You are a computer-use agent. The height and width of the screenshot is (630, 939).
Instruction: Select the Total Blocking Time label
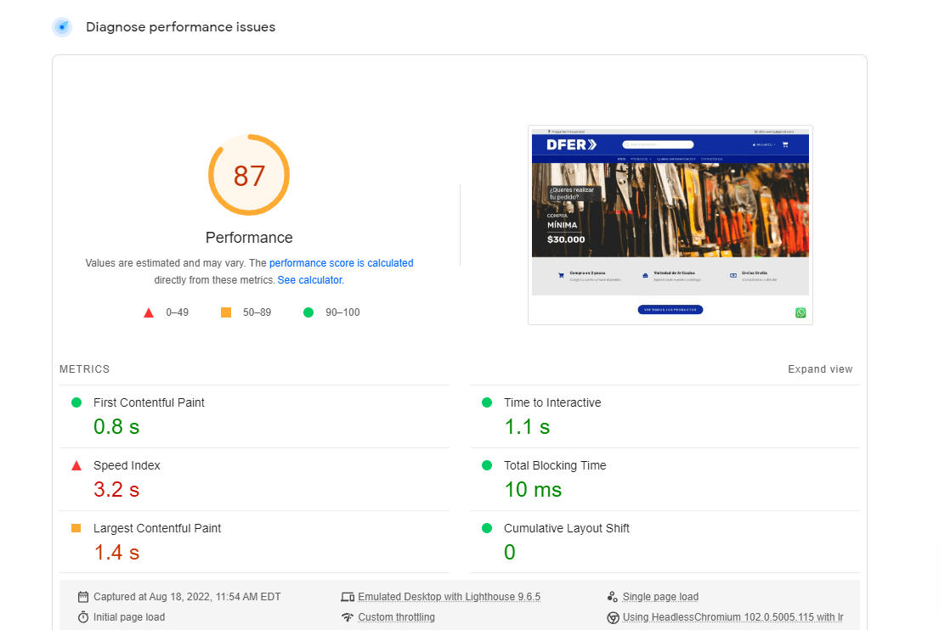[x=555, y=465]
